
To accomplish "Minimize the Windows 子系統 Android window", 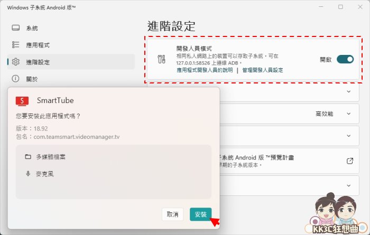I will (x=321, y=7).
